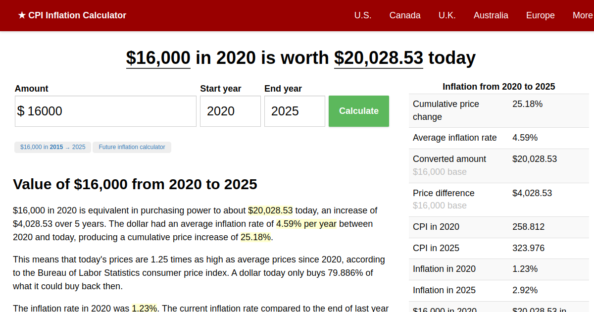
Task: Open the Australia inflation page
Action: pos(491,15)
